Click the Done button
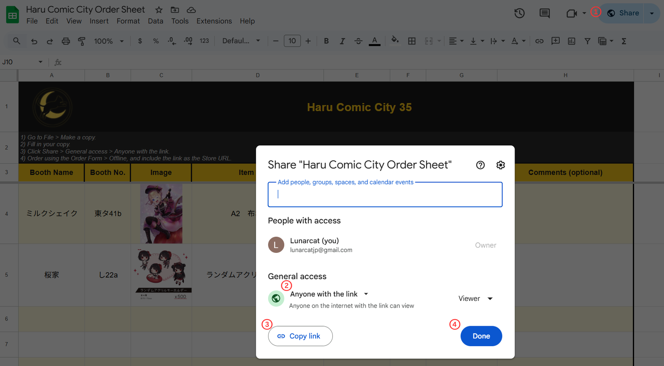 pyautogui.click(x=481, y=336)
